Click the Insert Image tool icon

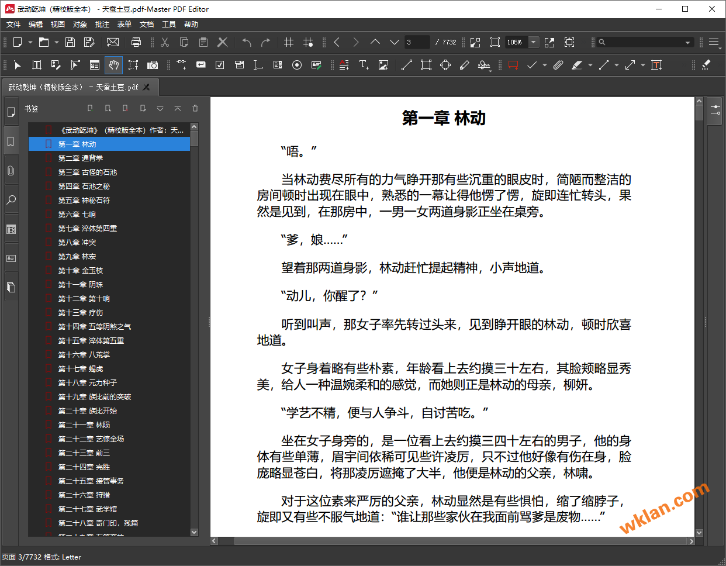click(383, 65)
